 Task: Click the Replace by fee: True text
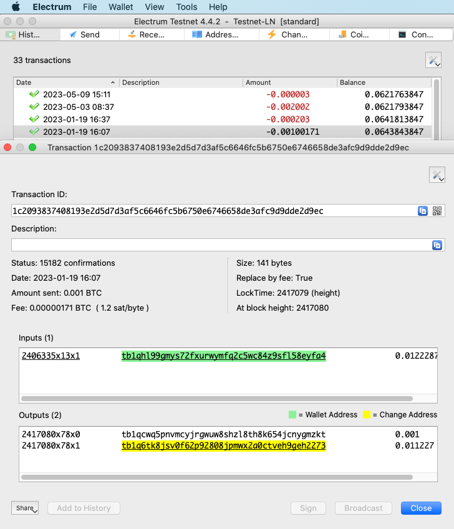(x=274, y=278)
